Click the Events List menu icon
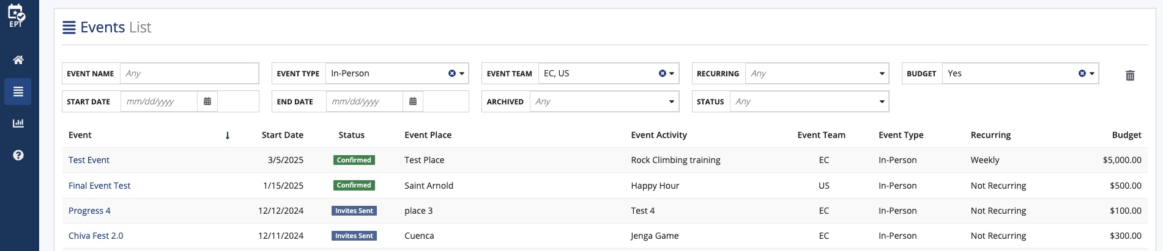The width and height of the screenshot is (1163, 251). pos(69,27)
